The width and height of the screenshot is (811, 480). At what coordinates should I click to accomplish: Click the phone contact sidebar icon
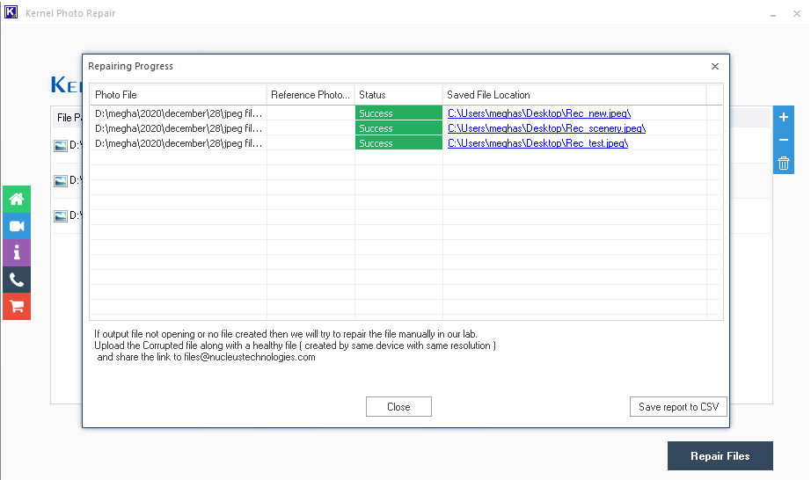point(17,280)
